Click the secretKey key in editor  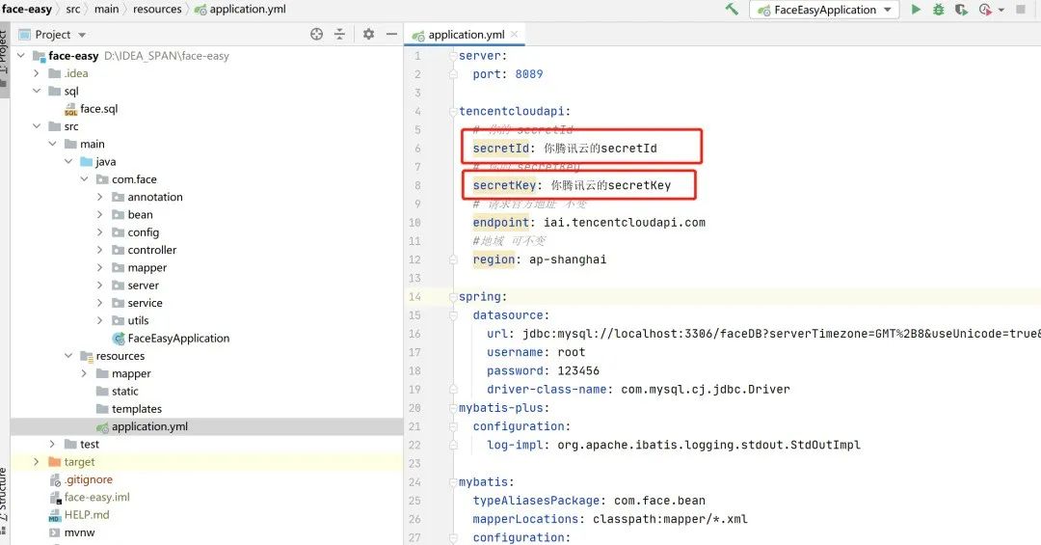[504, 185]
